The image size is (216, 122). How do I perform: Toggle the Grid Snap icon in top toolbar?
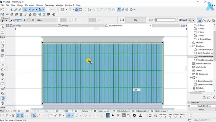tap(48, 9)
